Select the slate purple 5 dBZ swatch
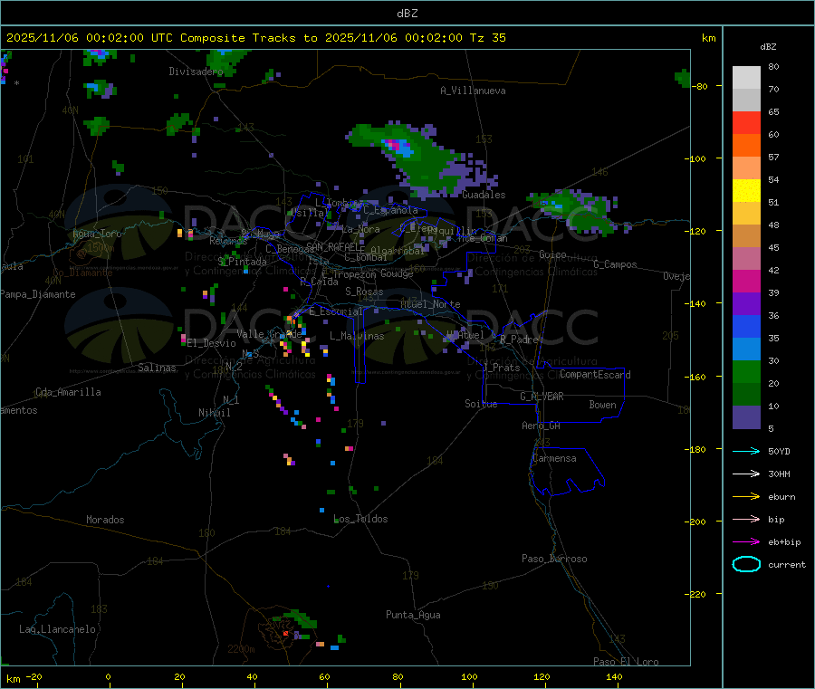This screenshot has height=689, width=815. (746, 416)
